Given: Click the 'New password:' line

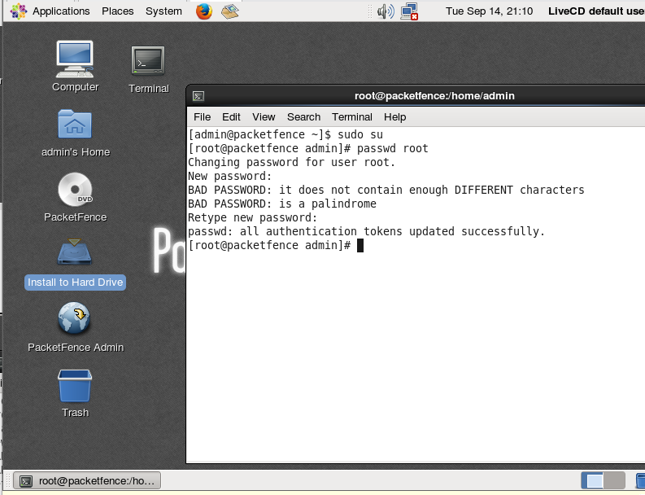Looking at the screenshot, I should point(230,176).
